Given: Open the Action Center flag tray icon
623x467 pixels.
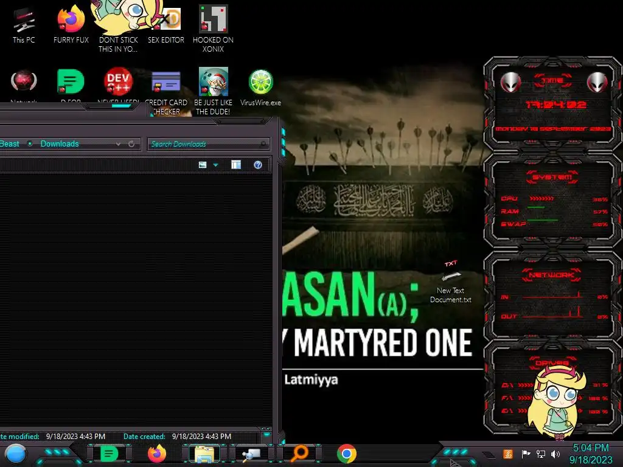Looking at the screenshot, I should (x=526, y=454).
